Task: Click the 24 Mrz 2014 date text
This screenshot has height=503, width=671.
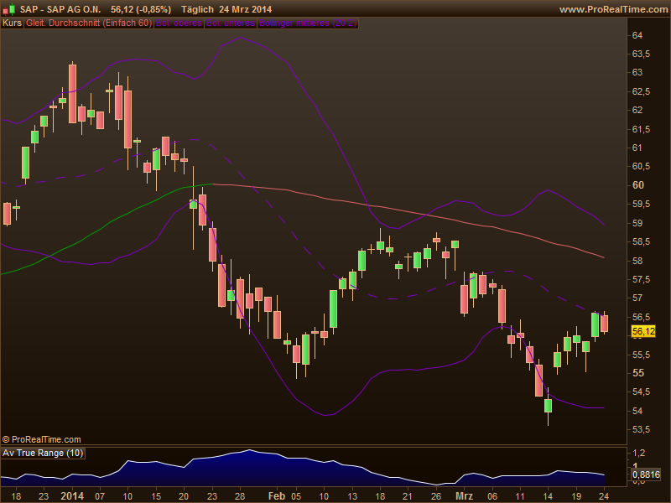Action: tap(245, 9)
